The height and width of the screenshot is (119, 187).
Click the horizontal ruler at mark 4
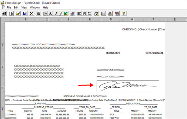tap(89, 19)
